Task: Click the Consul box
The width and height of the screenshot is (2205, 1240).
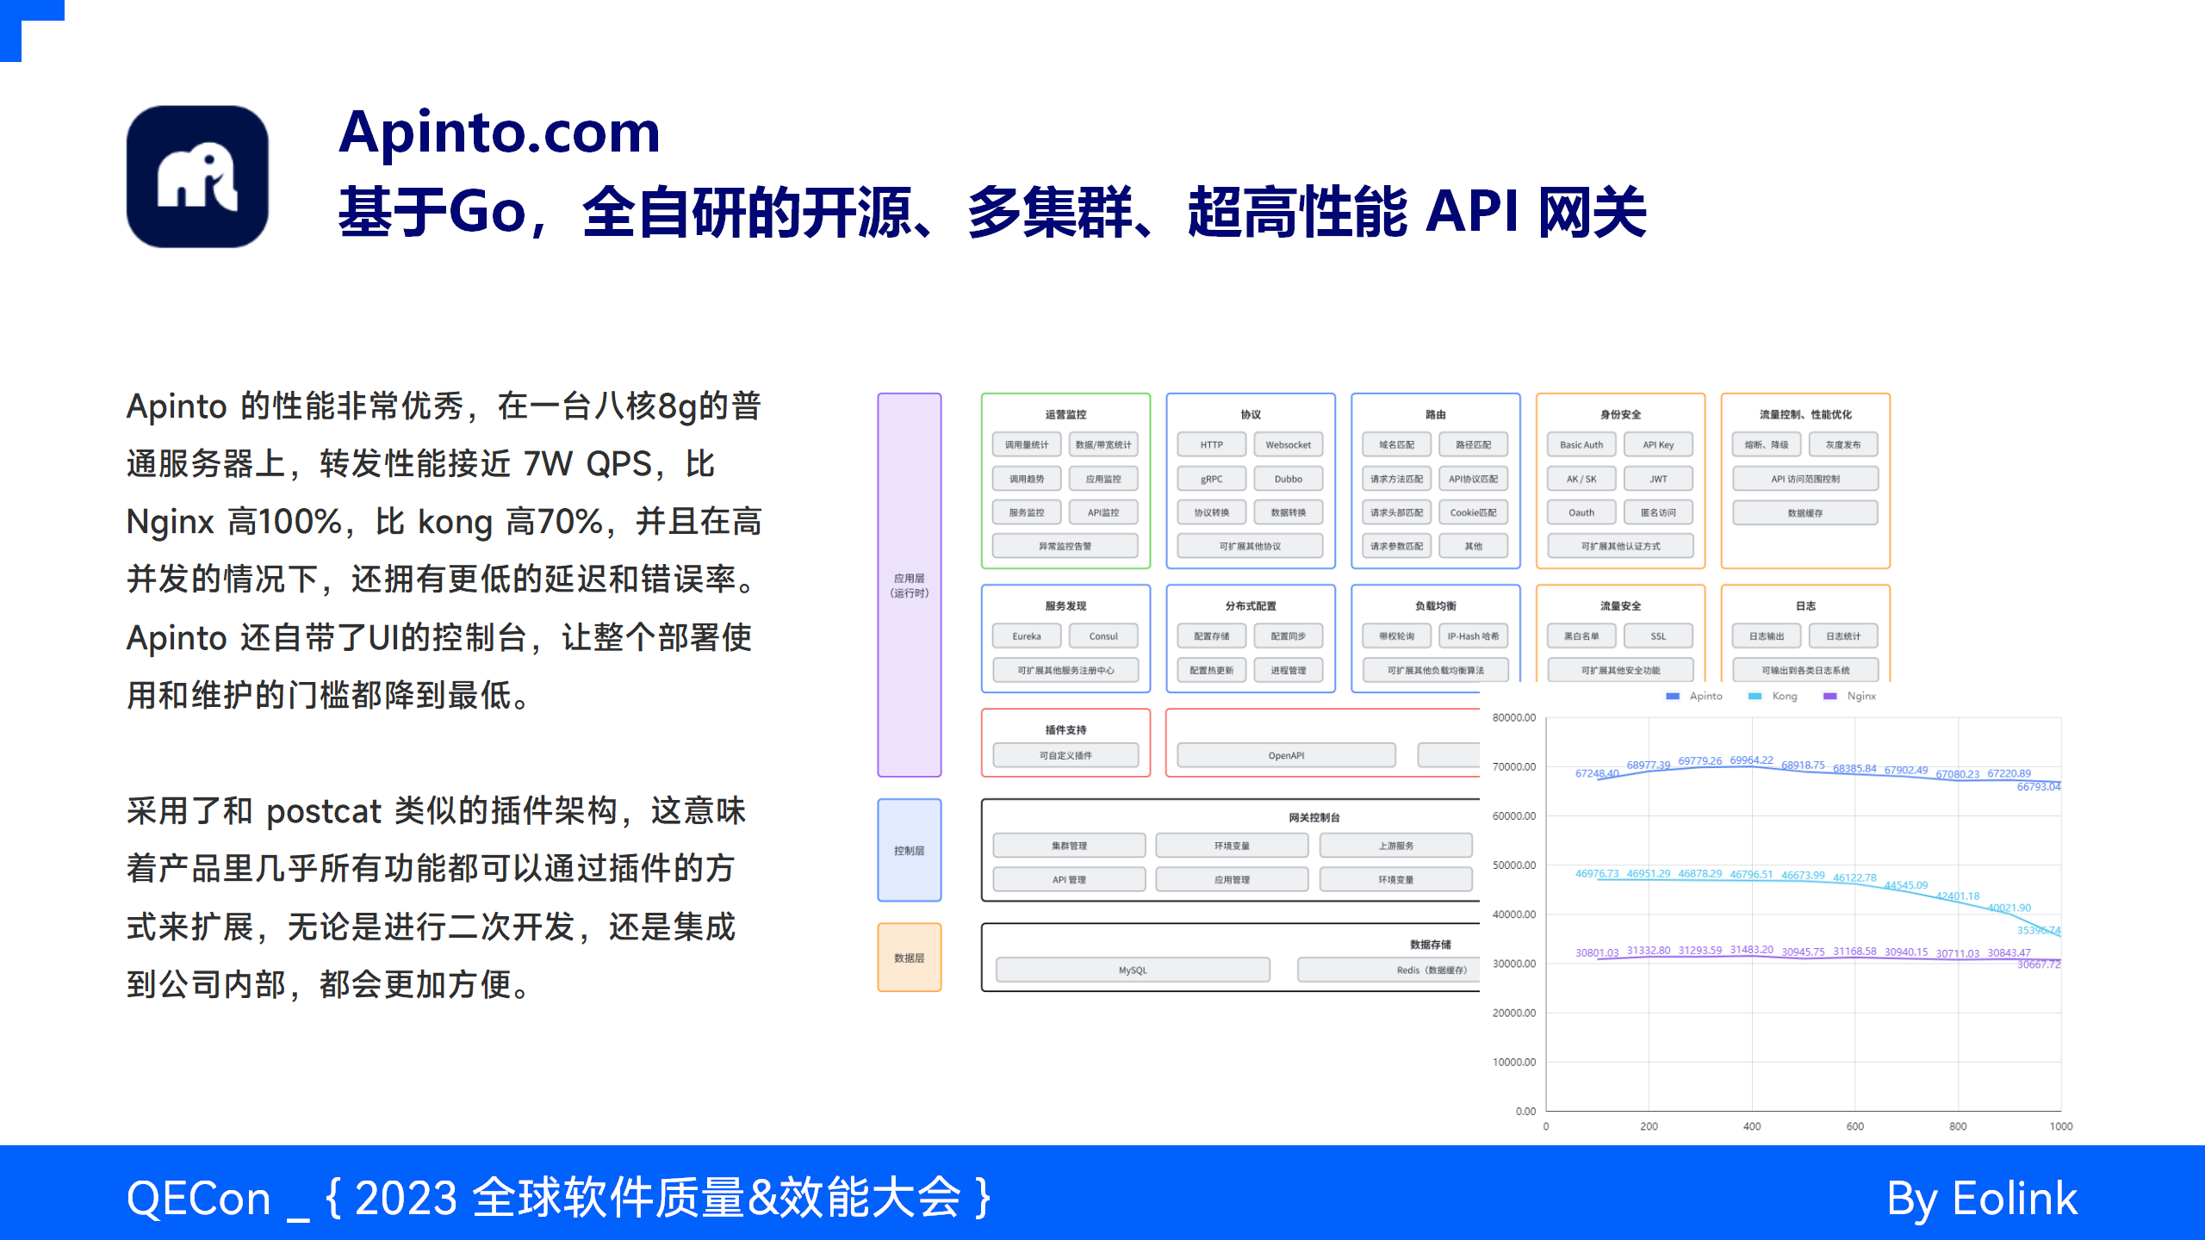Action: [x=1103, y=636]
